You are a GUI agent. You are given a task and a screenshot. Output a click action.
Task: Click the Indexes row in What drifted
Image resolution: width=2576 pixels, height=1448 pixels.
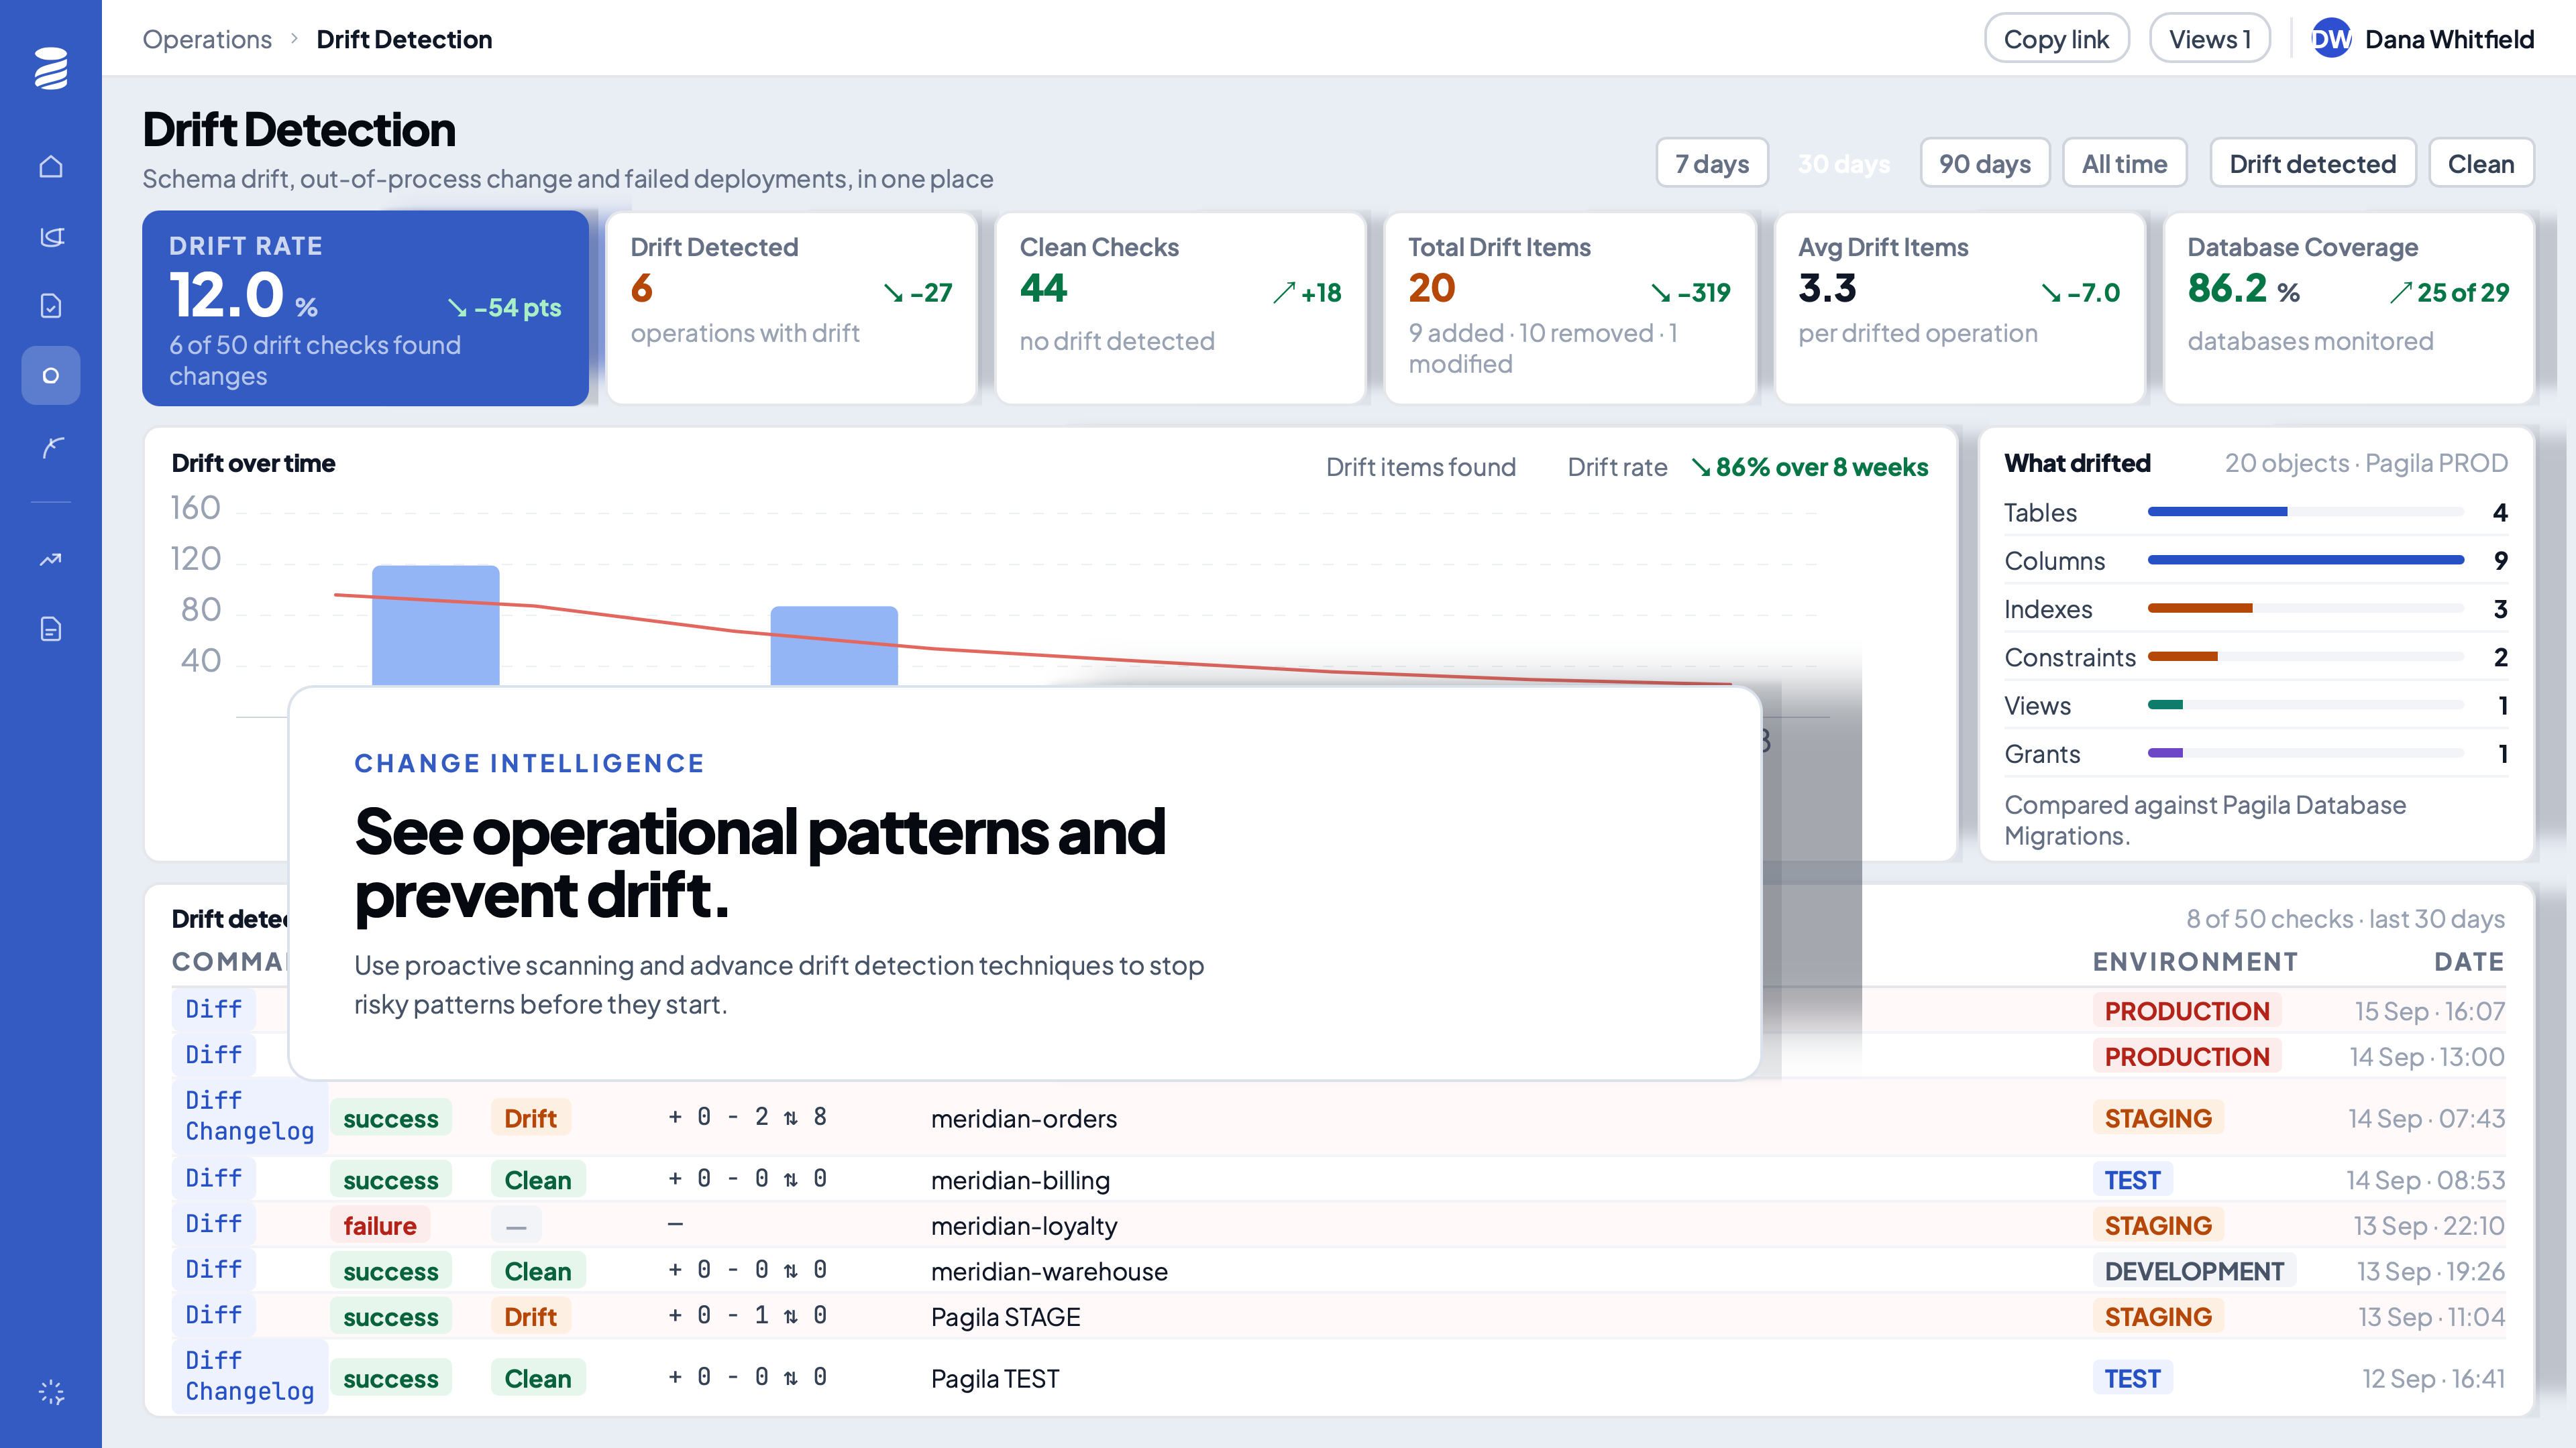click(2255, 609)
